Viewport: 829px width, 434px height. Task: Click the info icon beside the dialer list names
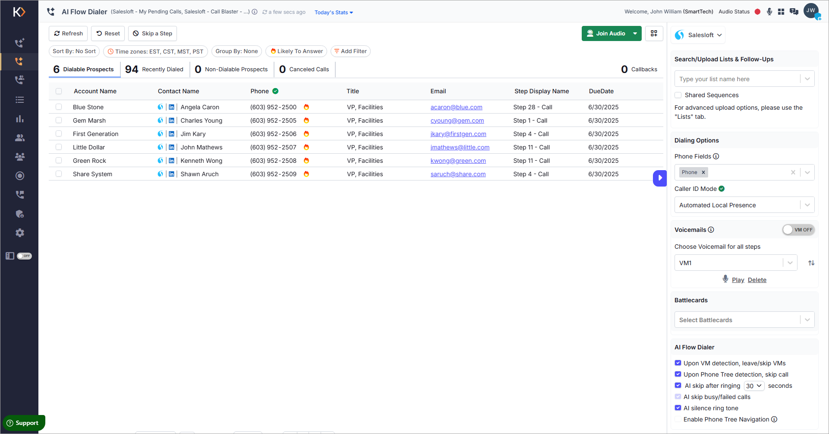point(255,12)
